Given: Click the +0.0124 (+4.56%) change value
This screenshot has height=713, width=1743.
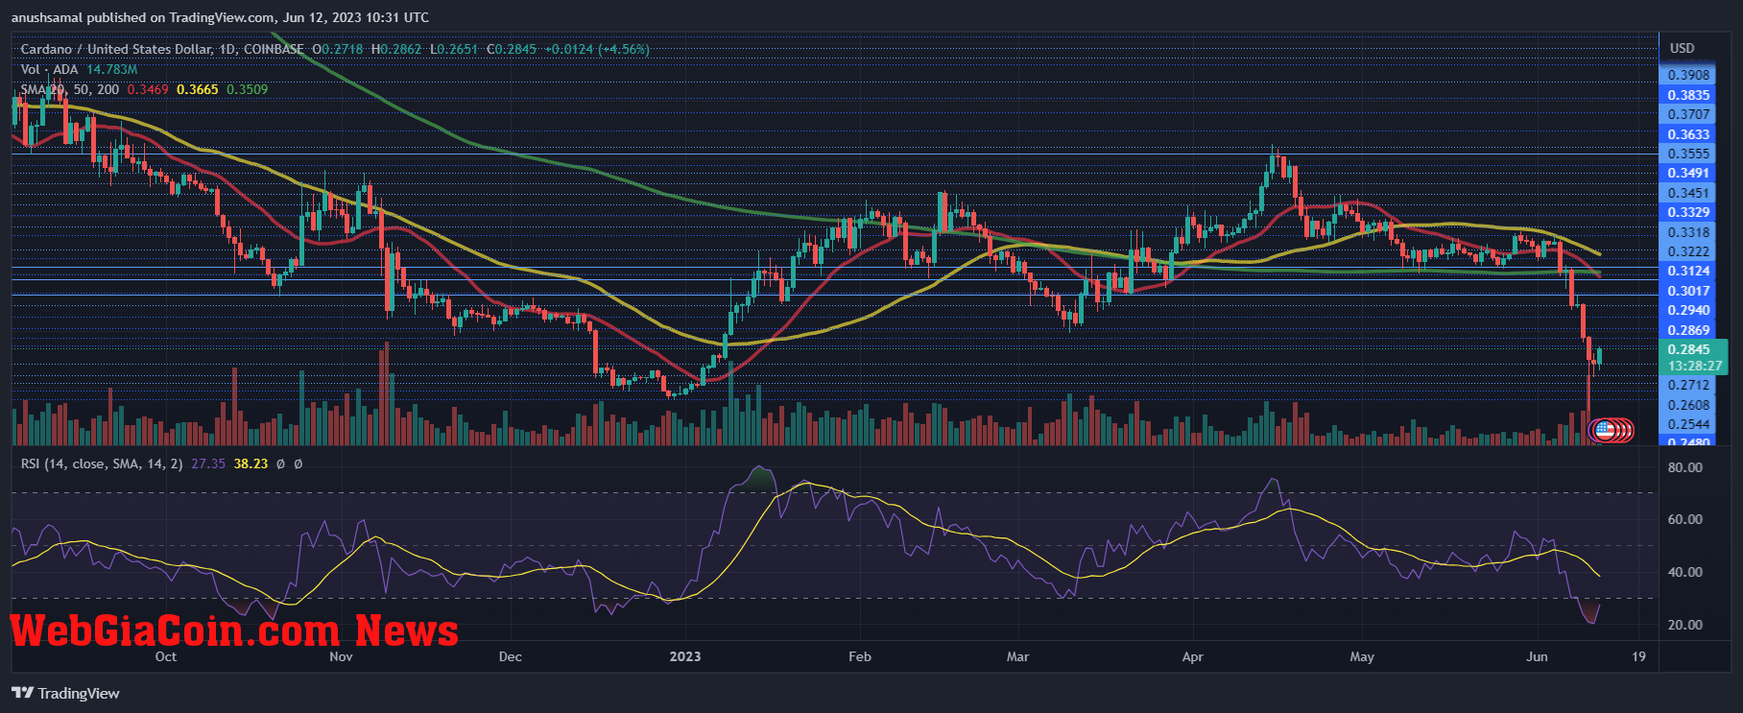Looking at the screenshot, I should click(x=597, y=49).
